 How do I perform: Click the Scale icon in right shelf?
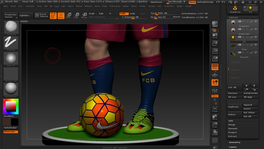pyautogui.click(x=215, y=125)
